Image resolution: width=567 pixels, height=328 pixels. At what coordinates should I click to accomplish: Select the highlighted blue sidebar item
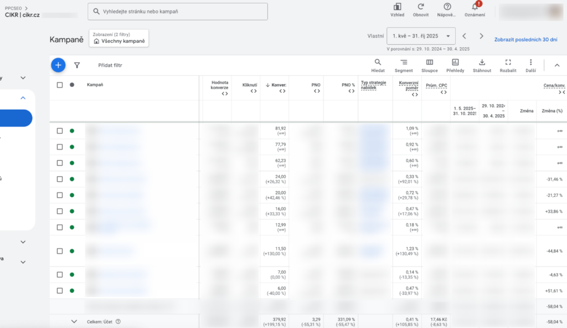[x=16, y=118]
